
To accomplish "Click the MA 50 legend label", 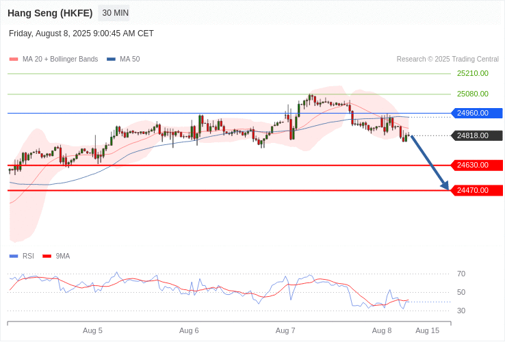I will coord(130,60).
